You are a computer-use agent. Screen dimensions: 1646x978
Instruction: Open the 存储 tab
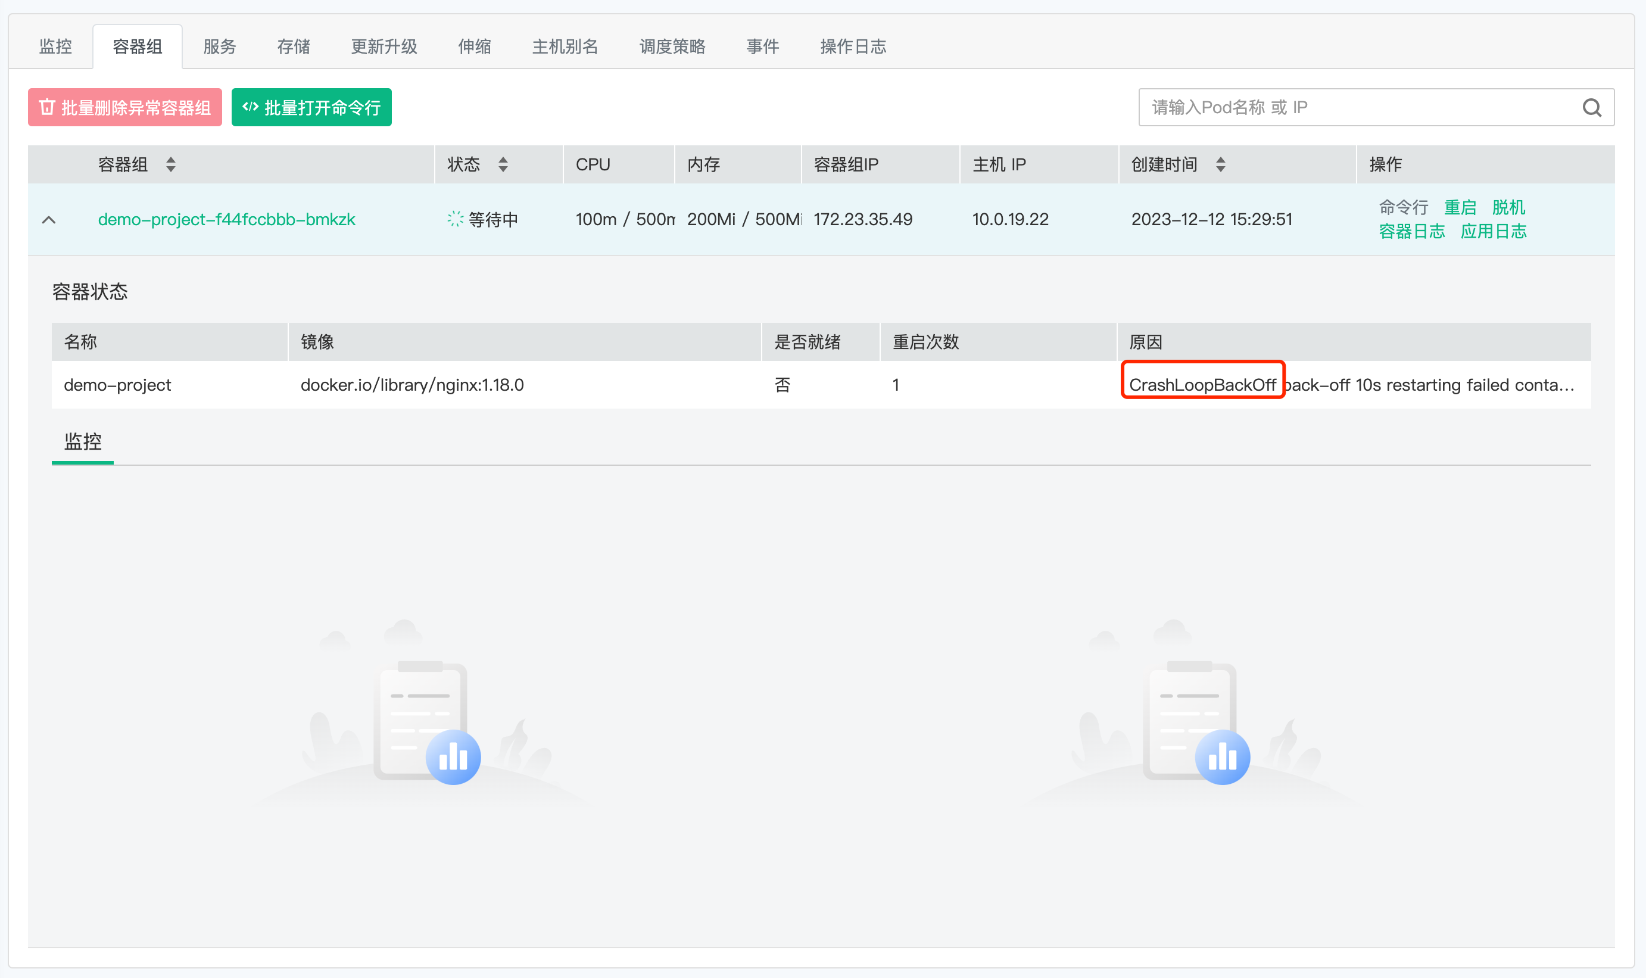click(x=293, y=46)
